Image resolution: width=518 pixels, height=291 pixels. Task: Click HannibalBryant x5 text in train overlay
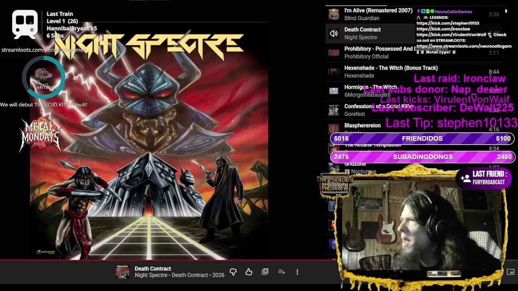point(72,28)
